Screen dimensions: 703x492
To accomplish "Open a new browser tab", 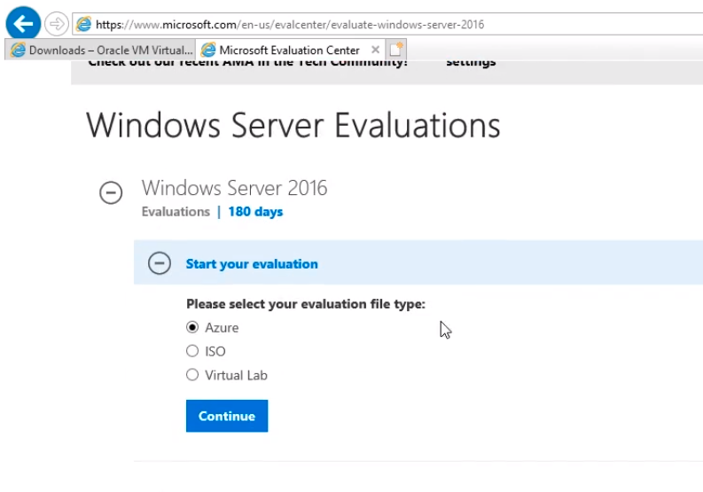I will (396, 50).
